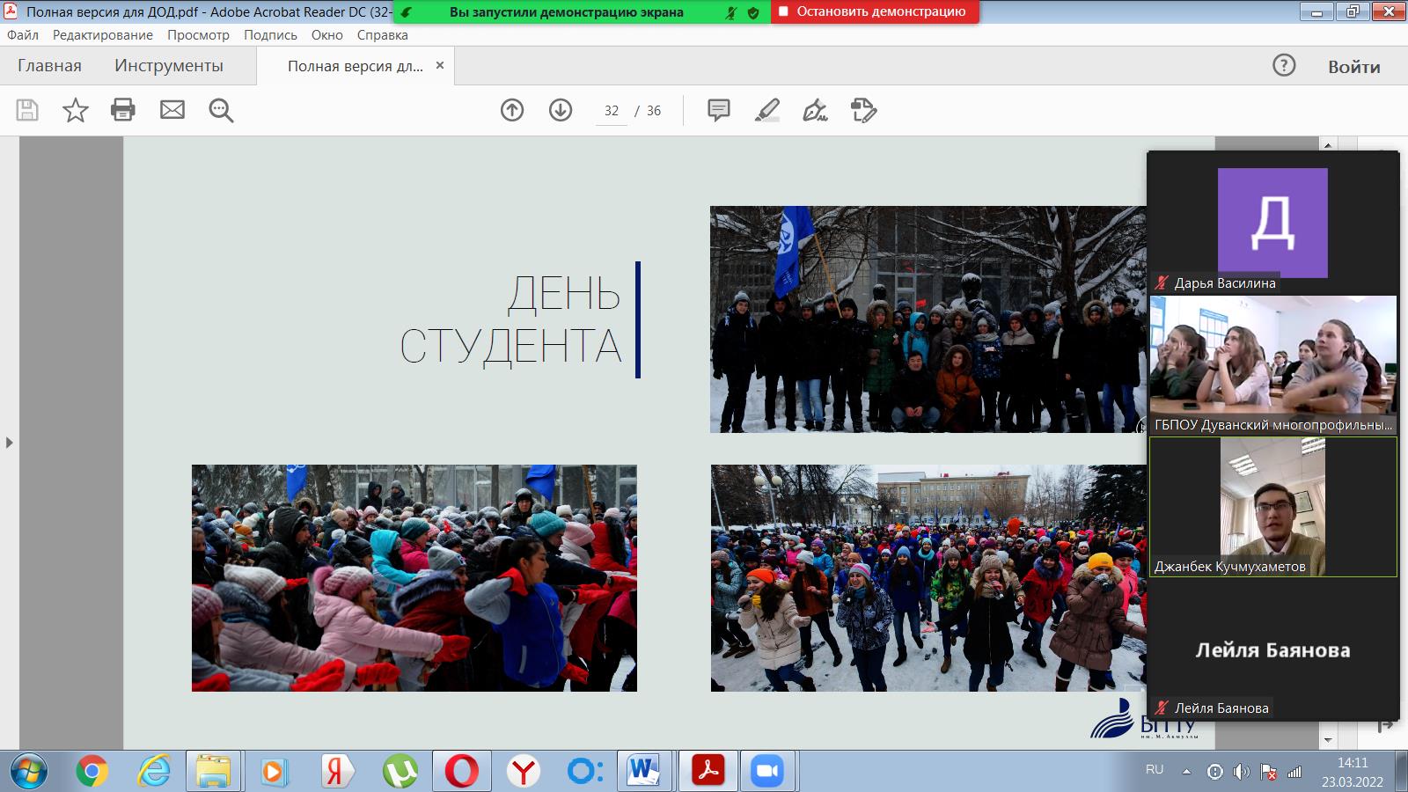This screenshot has height=792, width=1408.
Task: Add a sticky note comment
Action: (719, 111)
